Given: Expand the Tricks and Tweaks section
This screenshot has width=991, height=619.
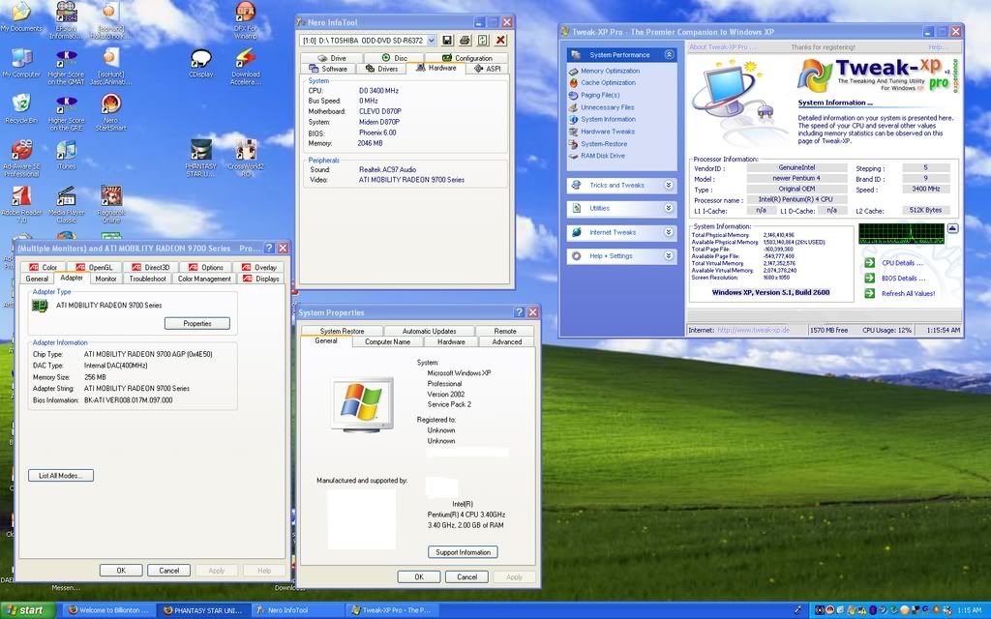Looking at the screenshot, I should tap(669, 185).
